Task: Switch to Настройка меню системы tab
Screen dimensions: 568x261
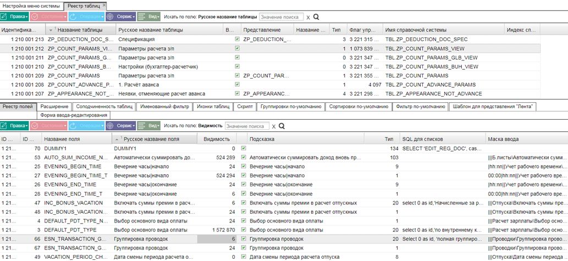Action: click(x=31, y=6)
